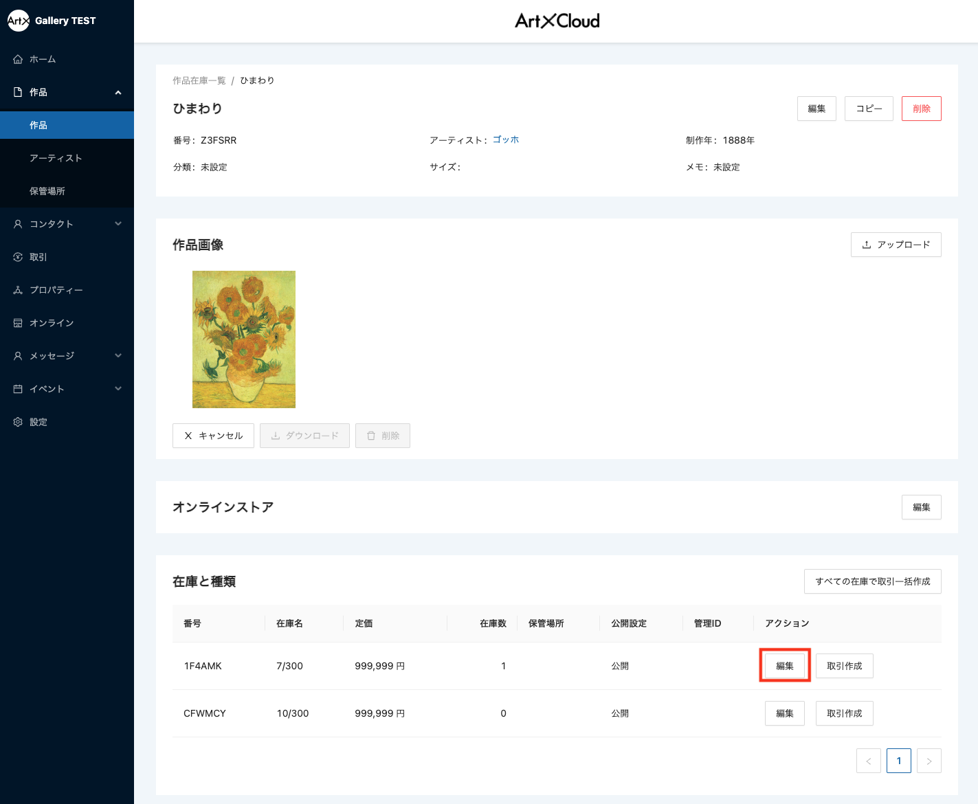Open the ゴッホ artist link
Image resolution: width=978 pixels, height=804 pixels.
[x=506, y=139]
